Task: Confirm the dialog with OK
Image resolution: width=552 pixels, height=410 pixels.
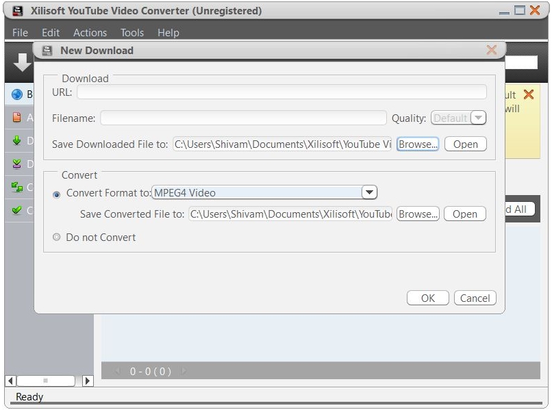Action: (428, 298)
